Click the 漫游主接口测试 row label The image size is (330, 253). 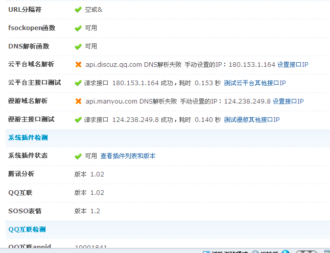(x=31, y=119)
